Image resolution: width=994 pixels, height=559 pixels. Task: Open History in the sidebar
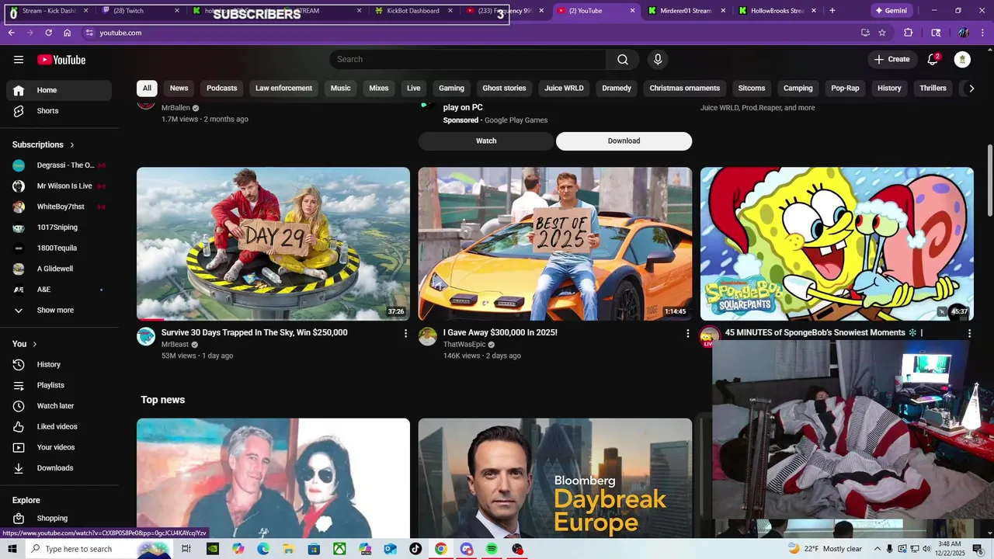(x=59, y=365)
